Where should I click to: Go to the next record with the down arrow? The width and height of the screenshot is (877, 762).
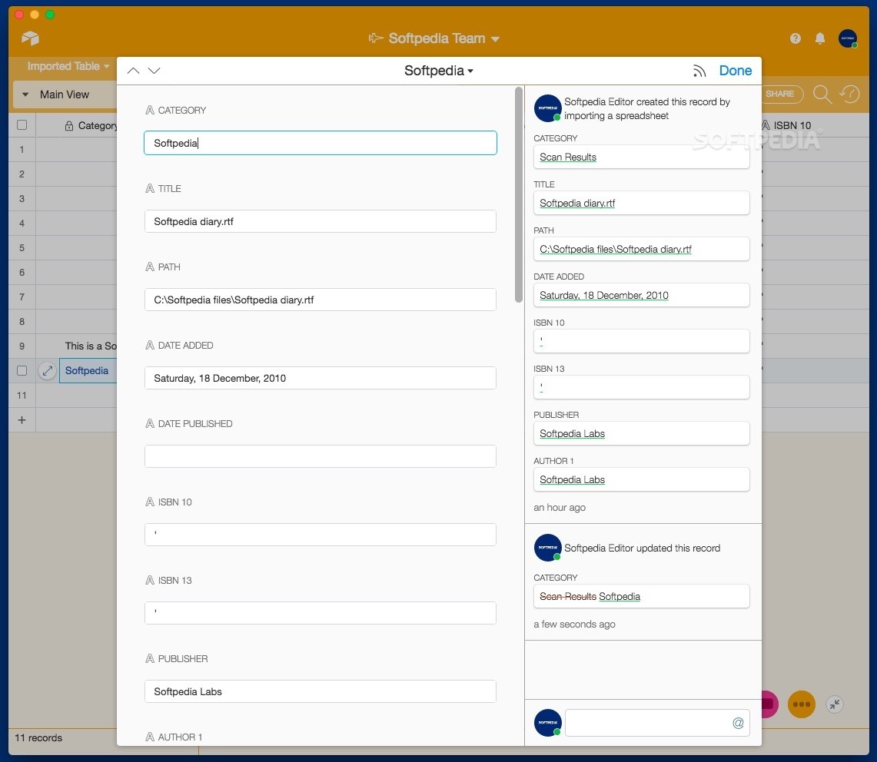[154, 71]
